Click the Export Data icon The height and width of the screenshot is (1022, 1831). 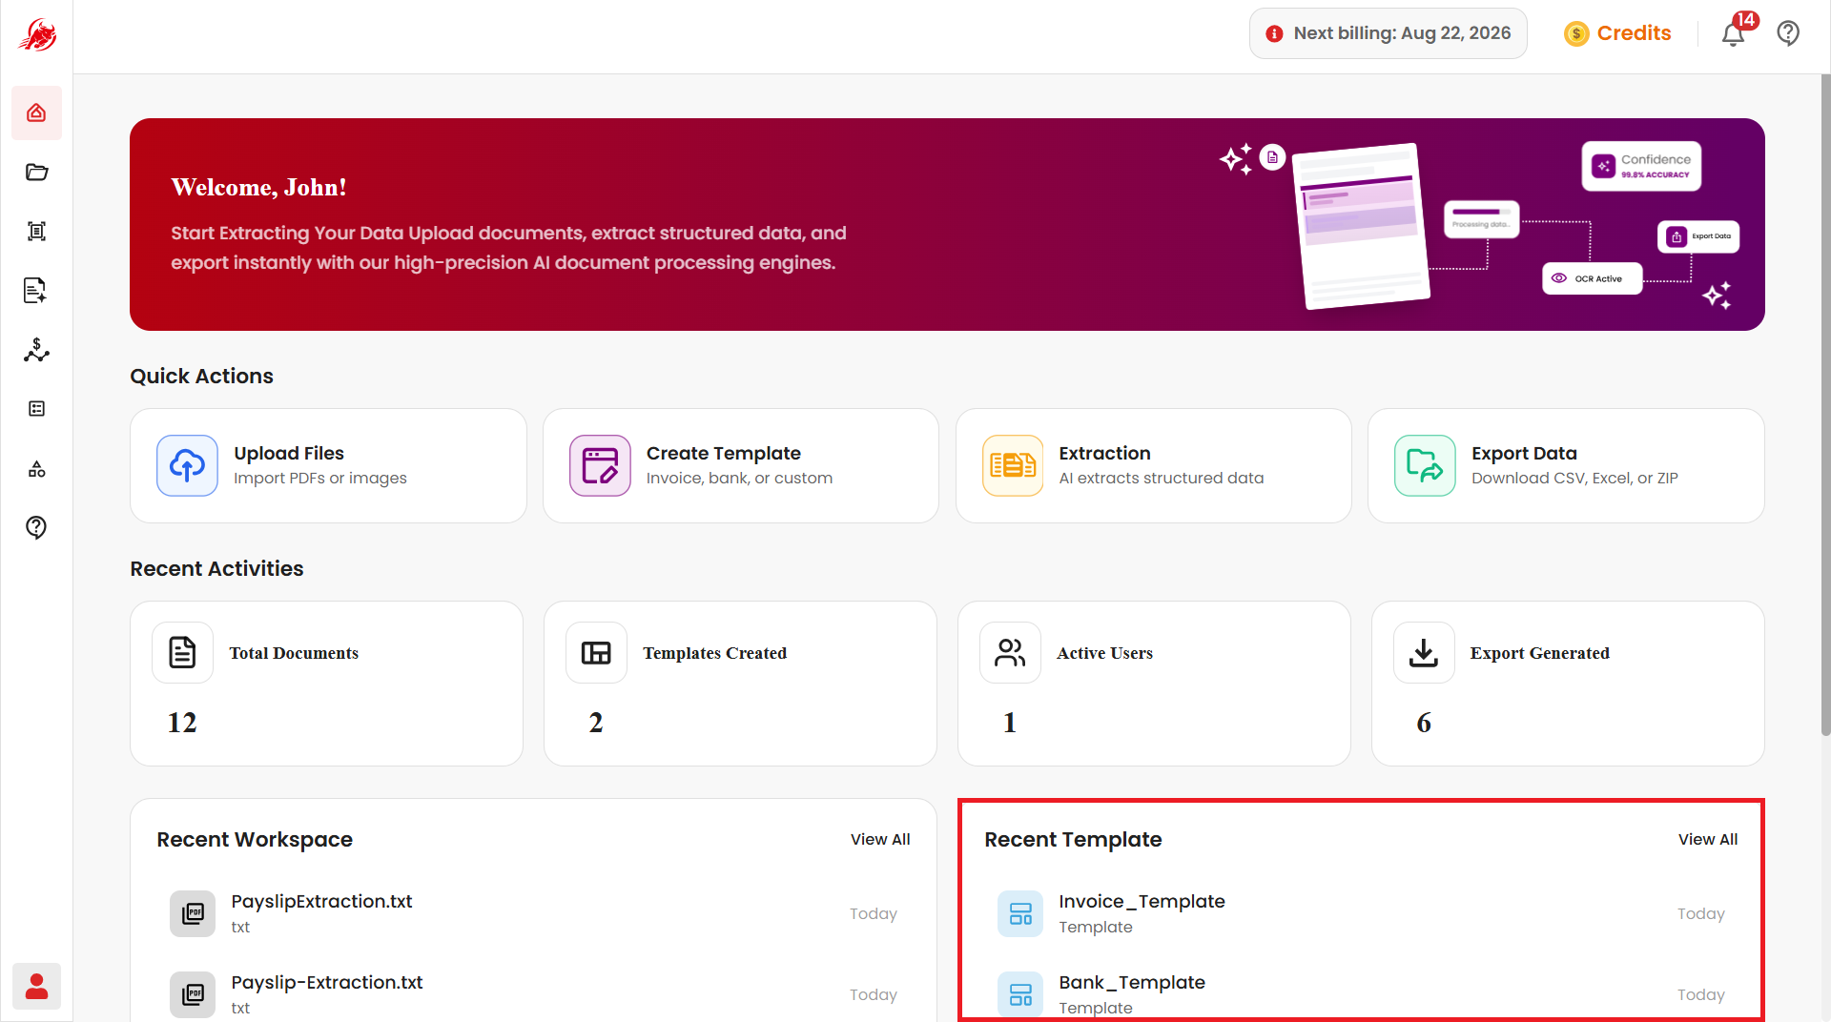click(1425, 465)
